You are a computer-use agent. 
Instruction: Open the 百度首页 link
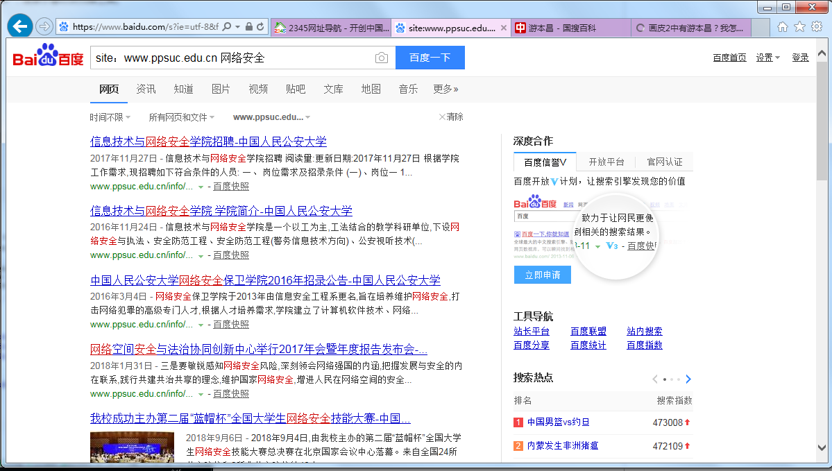tap(729, 58)
